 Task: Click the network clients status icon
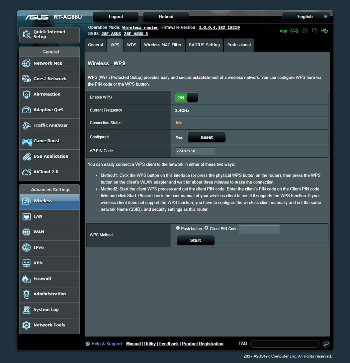pos(315,30)
